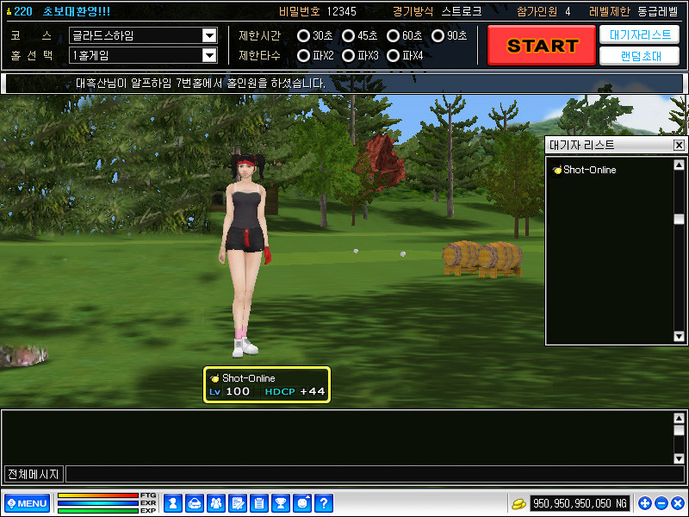Viewport: 689px width, 517px height.
Task: Click the room number 220 key icon
Action: point(9,11)
